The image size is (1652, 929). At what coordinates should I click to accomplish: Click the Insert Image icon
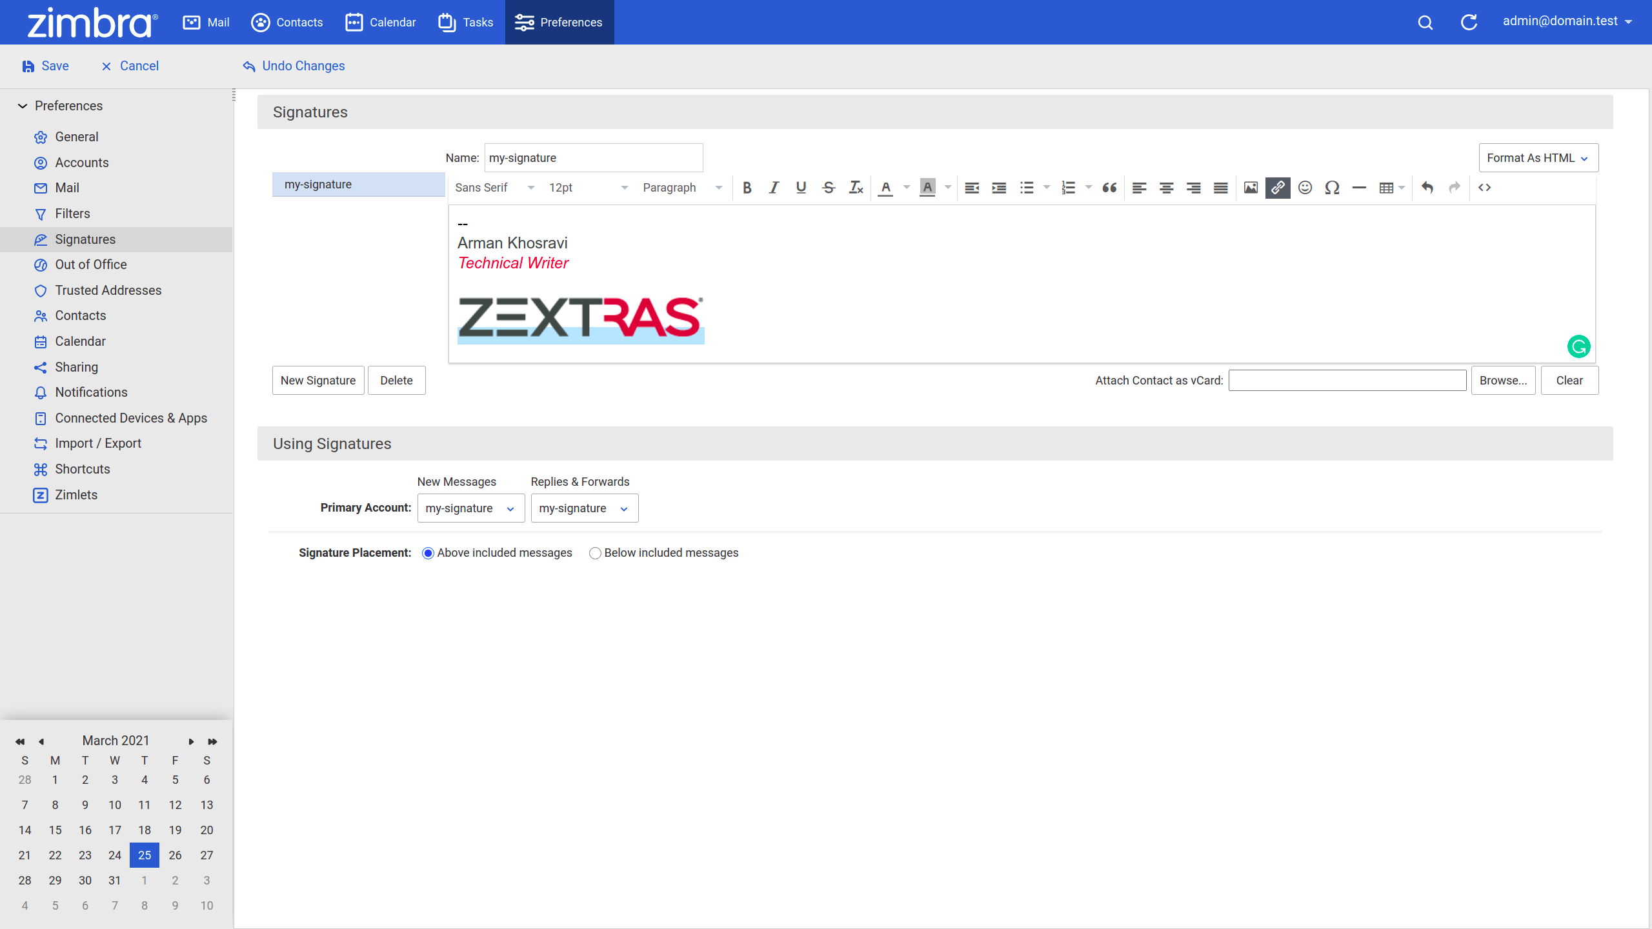tap(1249, 187)
